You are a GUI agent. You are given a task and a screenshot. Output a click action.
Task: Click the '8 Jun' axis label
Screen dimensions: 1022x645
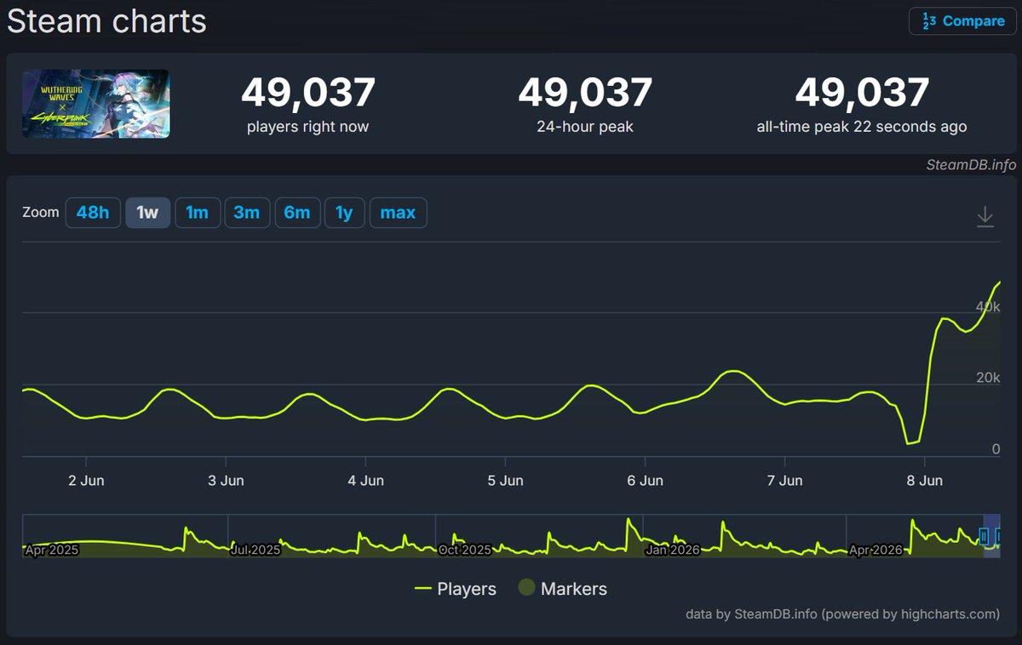click(925, 481)
